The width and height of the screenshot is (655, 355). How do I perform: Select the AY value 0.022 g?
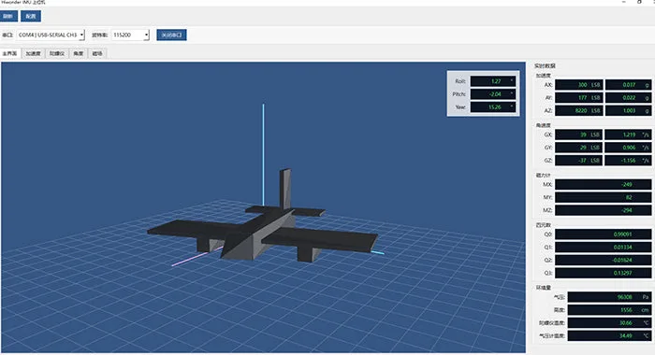[628, 97]
